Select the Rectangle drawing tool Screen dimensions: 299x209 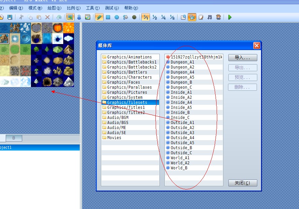click(108, 17)
